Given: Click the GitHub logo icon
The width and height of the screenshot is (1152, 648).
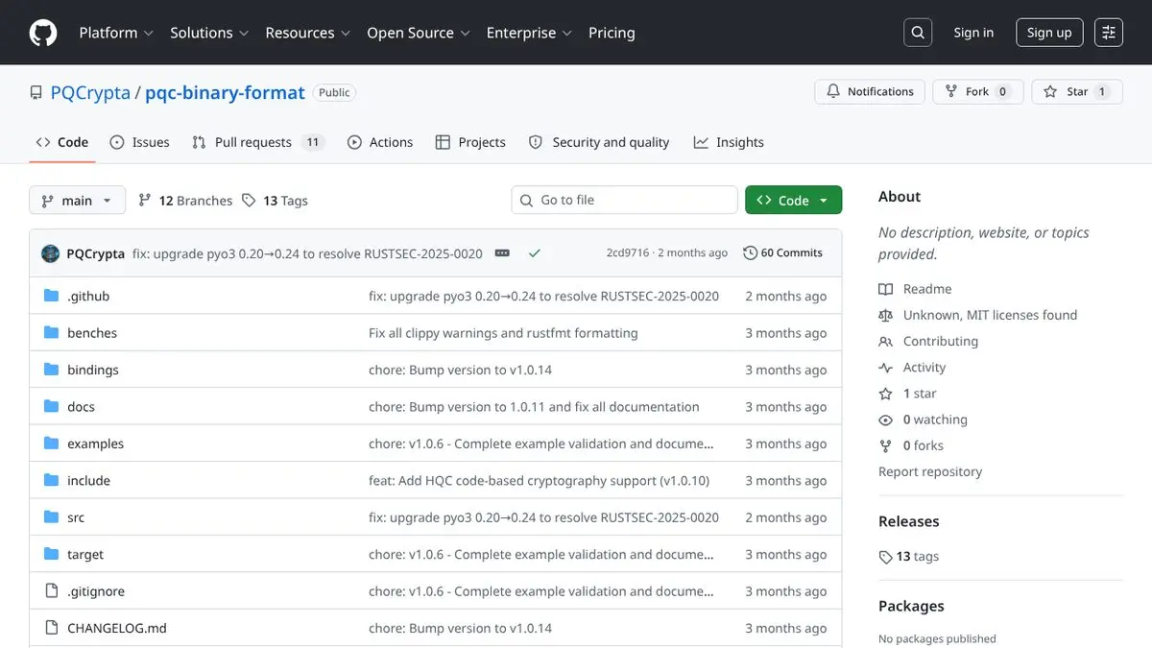Looking at the screenshot, I should pos(43,33).
